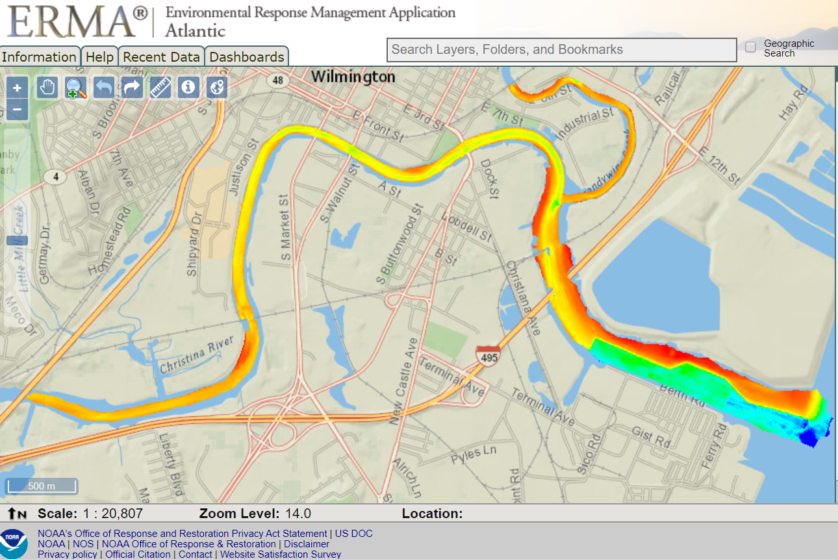This screenshot has width=838, height=559.
Task: Click the north arrow indicator
Action: (18, 514)
